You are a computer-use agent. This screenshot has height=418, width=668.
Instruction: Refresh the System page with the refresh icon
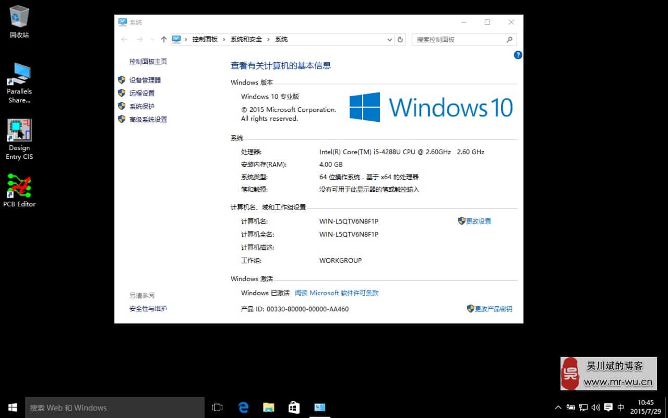click(x=400, y=39)
